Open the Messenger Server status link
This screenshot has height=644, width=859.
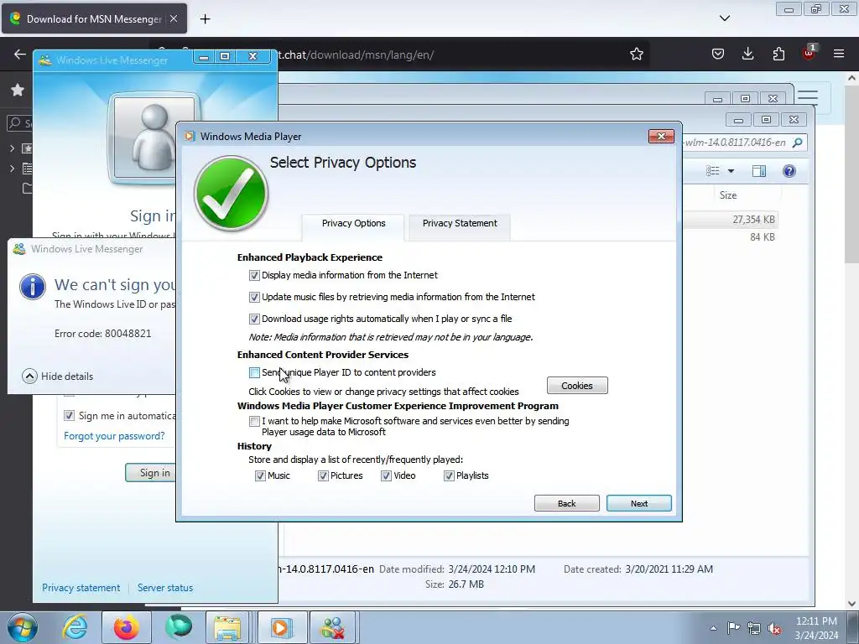pyautogui.click(x=165, y=588)
